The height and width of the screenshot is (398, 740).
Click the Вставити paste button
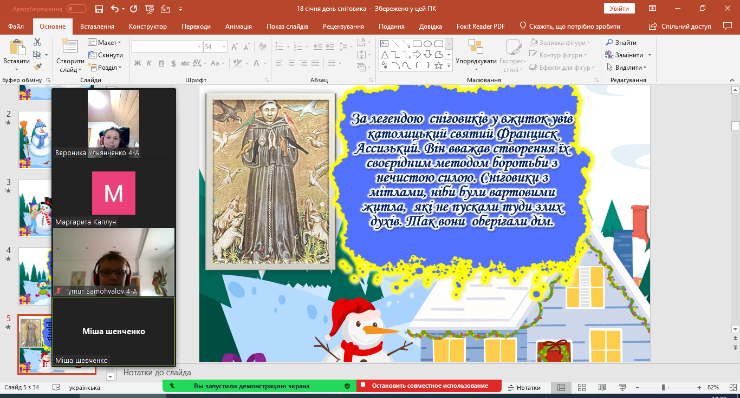pyautogui.click(x=16, y=54)
